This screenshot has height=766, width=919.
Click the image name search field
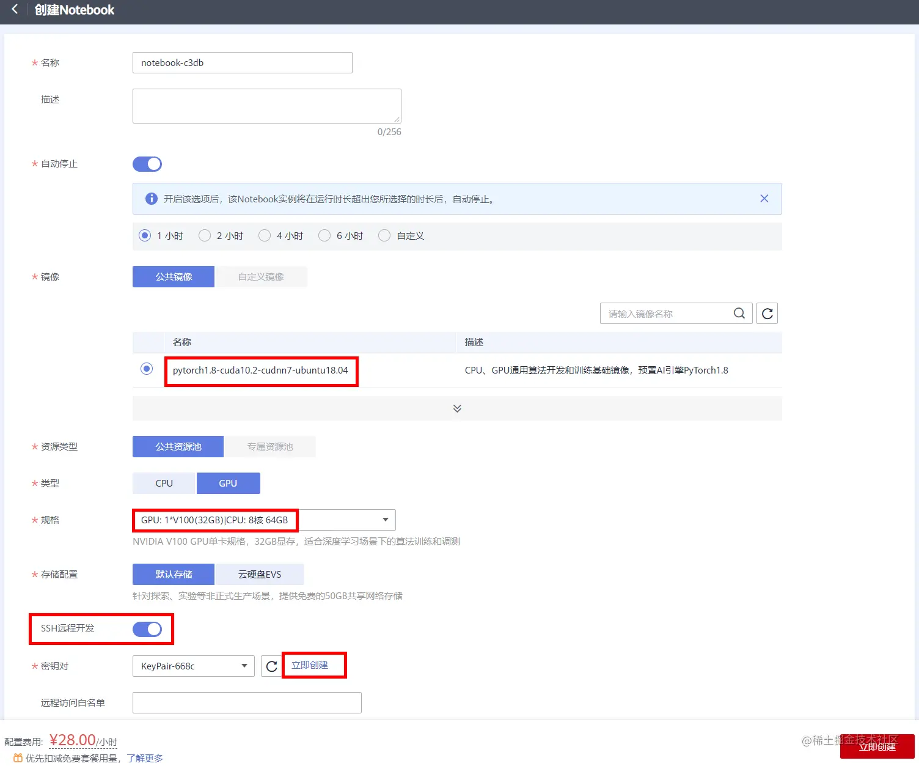[x=676, y=314]
